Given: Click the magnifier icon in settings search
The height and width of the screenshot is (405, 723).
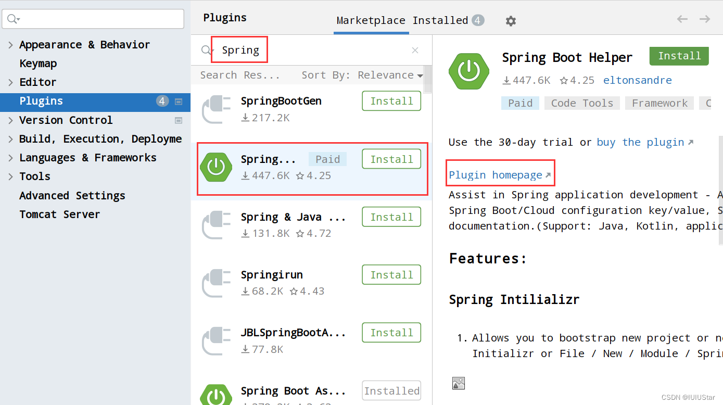Looking at the screenshot, I should point(11,18).
